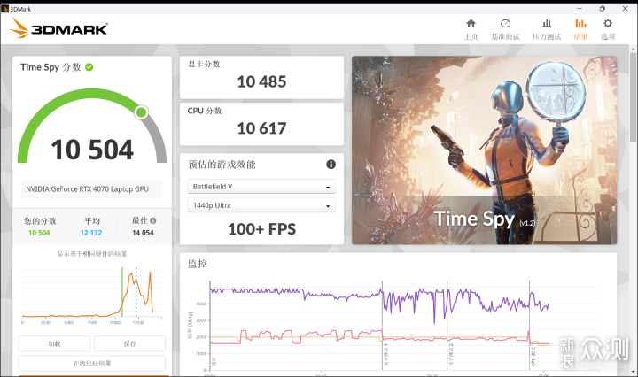Click the 3DMark logo
638x377 pixels.
pyautogui.click(x=59, y=28)
